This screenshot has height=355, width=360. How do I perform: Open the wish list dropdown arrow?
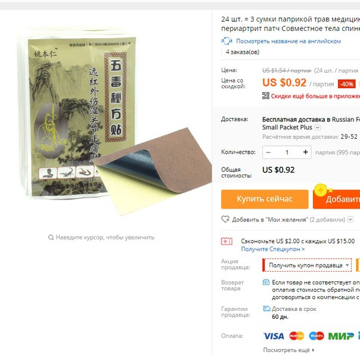(x=350, y=219)
